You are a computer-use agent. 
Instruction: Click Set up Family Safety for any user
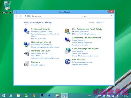coord(85,34)
